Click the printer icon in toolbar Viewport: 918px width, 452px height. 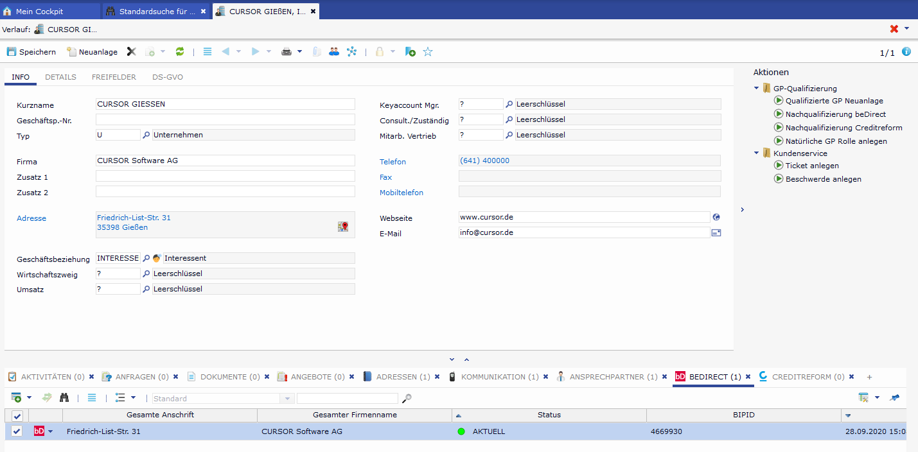[x=287, y=52]
